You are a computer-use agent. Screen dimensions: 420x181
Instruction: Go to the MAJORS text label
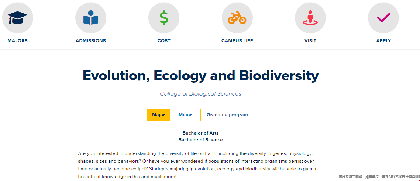click(18, 41)
